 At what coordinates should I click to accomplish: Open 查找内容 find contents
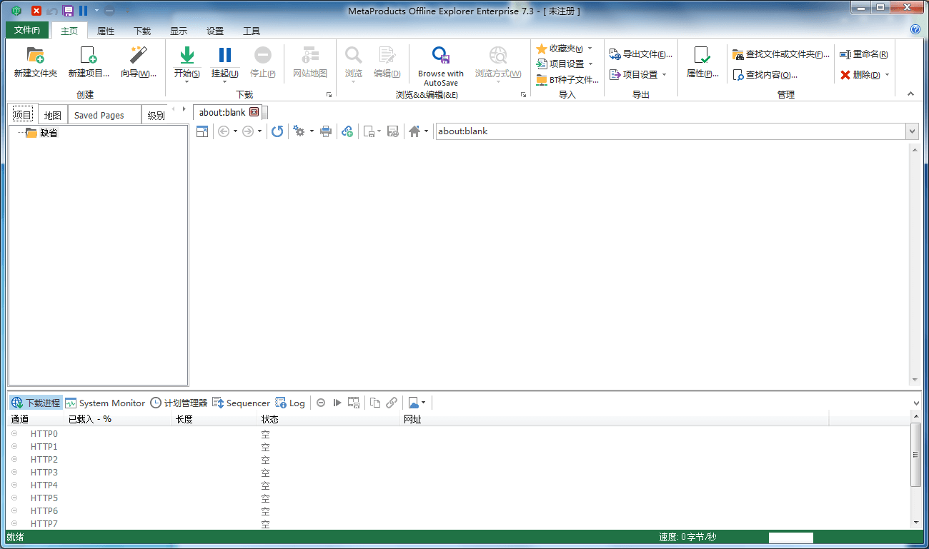point(765,74)
